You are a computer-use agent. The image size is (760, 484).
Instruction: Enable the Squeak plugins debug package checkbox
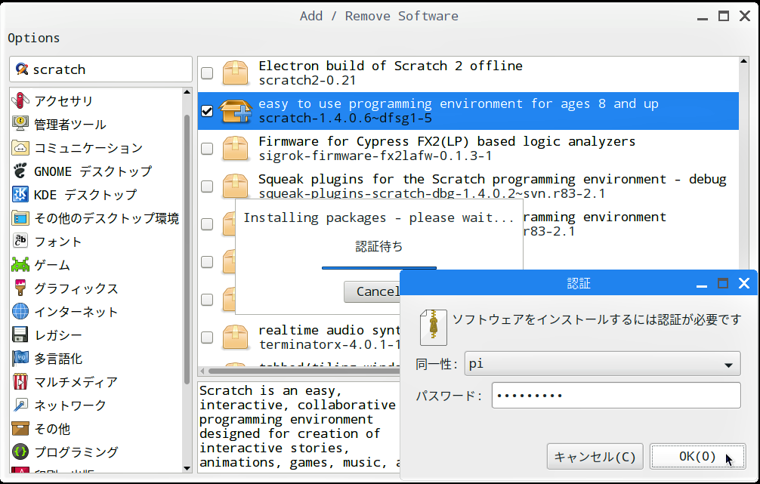click(x=207, y=186)
